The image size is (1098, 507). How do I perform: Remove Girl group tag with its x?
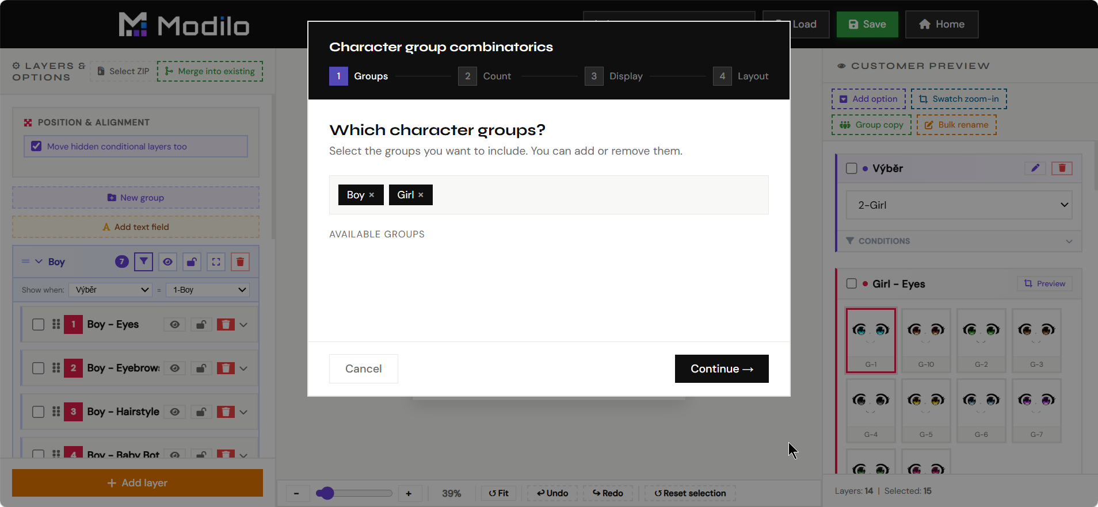point(421,195)
